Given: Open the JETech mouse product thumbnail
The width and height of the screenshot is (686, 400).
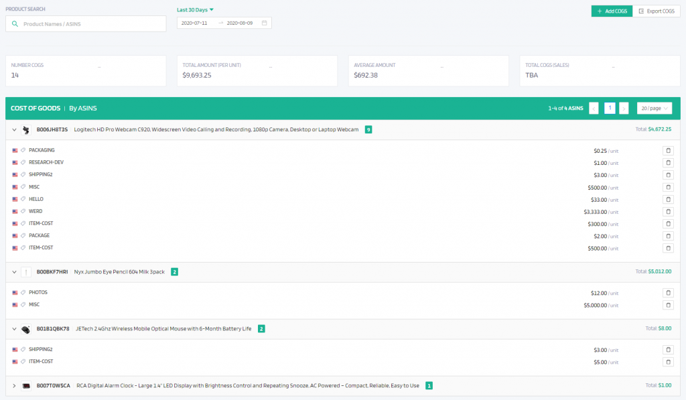Looking at the screenshot, I should click(26, 329).
